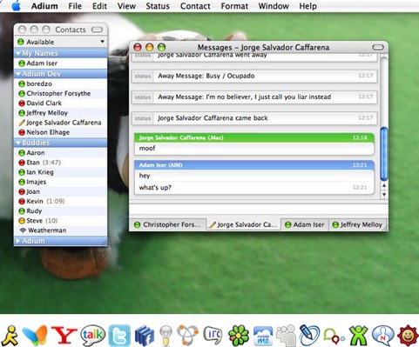Screen dimensions: 419x347
Task: Select contact Nelson Elhage
Action: click(x=60, y=132)
